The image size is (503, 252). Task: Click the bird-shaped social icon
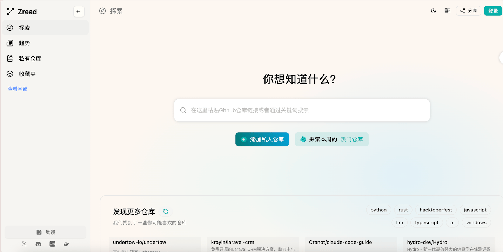[x=66, y=244]
